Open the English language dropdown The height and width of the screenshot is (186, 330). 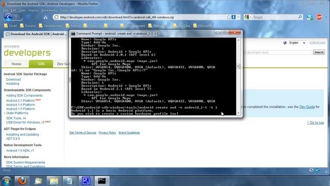[297, 43]
